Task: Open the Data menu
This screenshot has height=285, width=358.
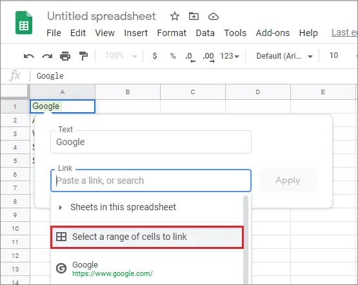Action: (205, 33)
